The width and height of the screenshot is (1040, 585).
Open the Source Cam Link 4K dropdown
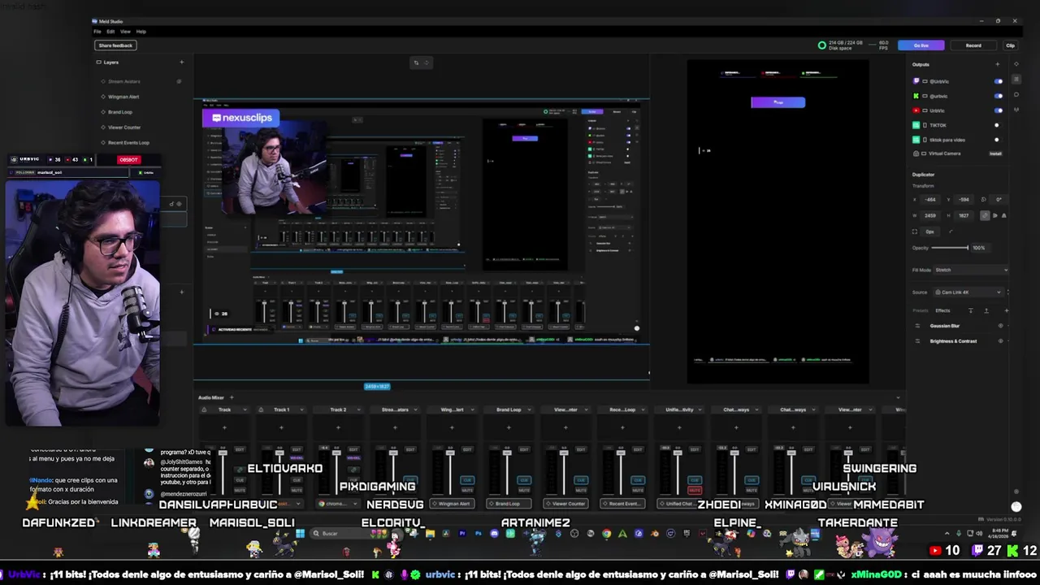coord(967,292)
